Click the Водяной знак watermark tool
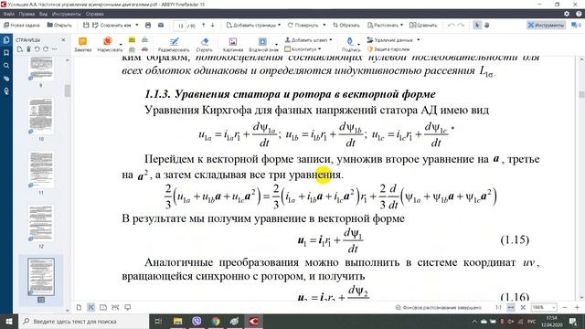The image size is (585, 329). click(263, 45)
